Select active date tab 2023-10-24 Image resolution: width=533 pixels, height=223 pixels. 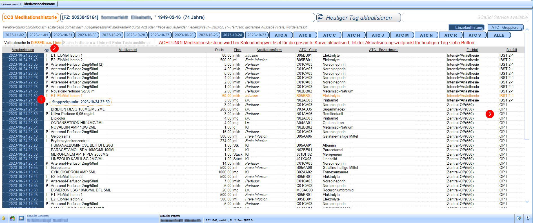(x=233, y=35)
